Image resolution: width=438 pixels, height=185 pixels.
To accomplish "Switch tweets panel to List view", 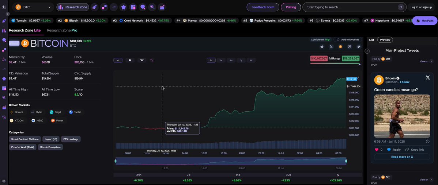I will 371,40.
